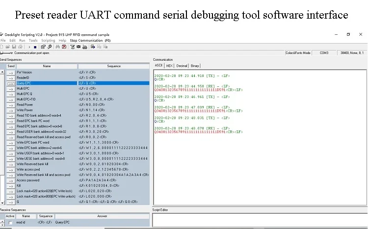The height and width of the screenshot is (229, 368).
Task: Click the up arrow beside read id row
Action: click(x=2, y=221)
